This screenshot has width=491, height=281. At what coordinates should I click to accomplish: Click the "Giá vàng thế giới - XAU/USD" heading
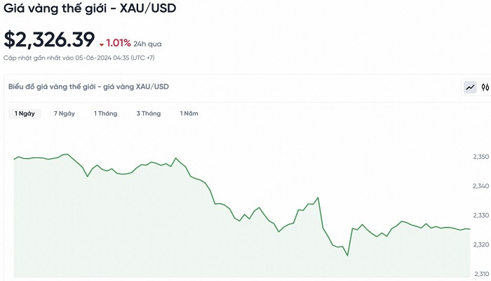tap(90, 10)
